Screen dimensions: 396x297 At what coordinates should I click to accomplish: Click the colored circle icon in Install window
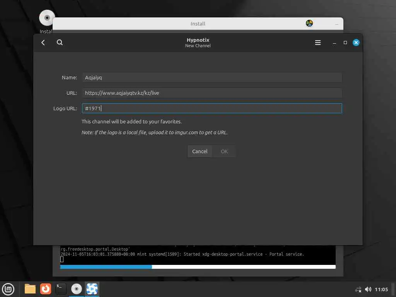point(309,24)
